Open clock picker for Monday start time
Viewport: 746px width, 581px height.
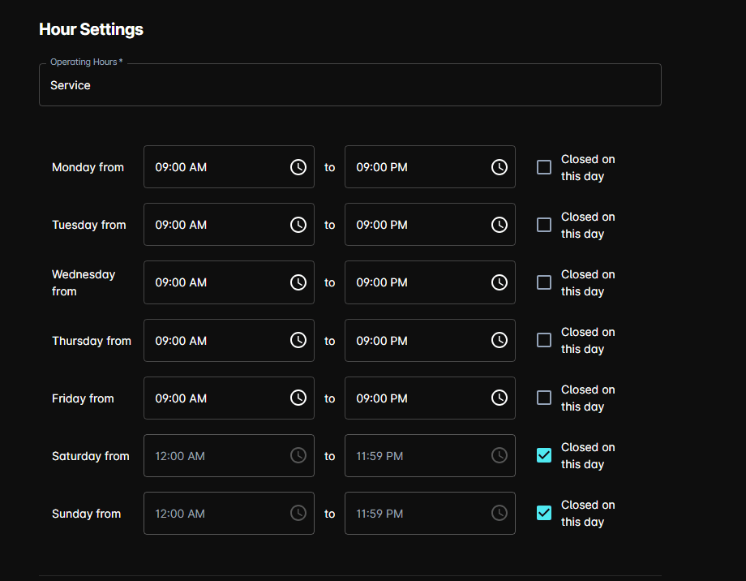point(298,167)
